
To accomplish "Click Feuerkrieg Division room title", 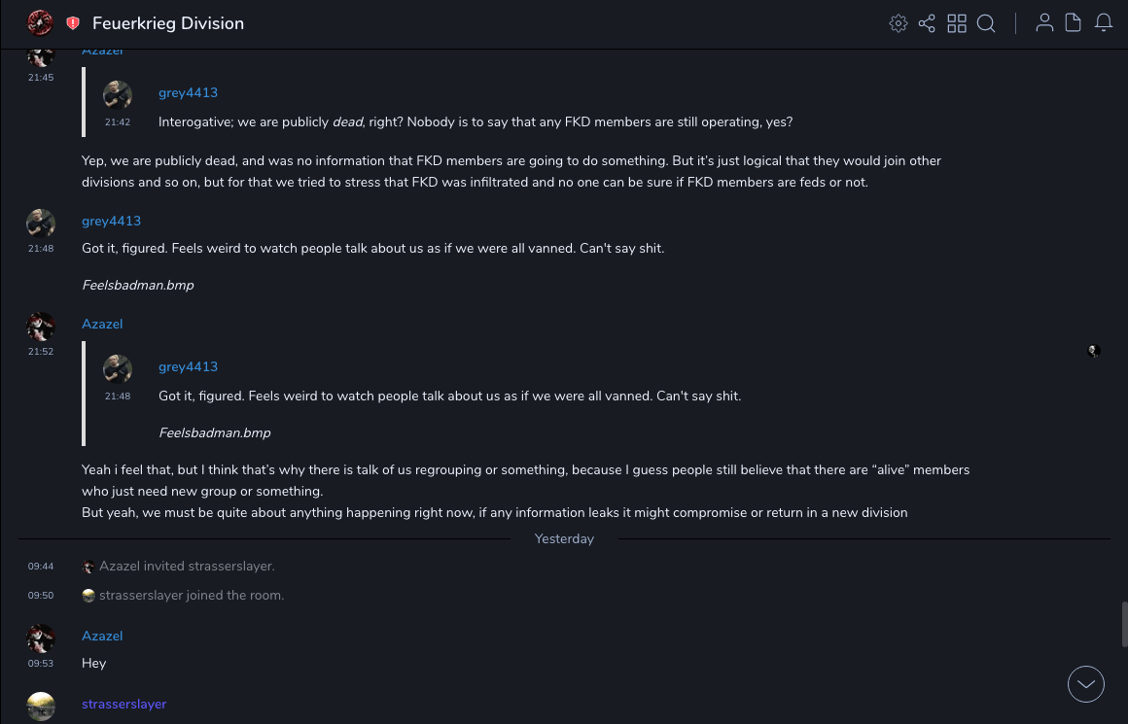I will pos(168,23).
